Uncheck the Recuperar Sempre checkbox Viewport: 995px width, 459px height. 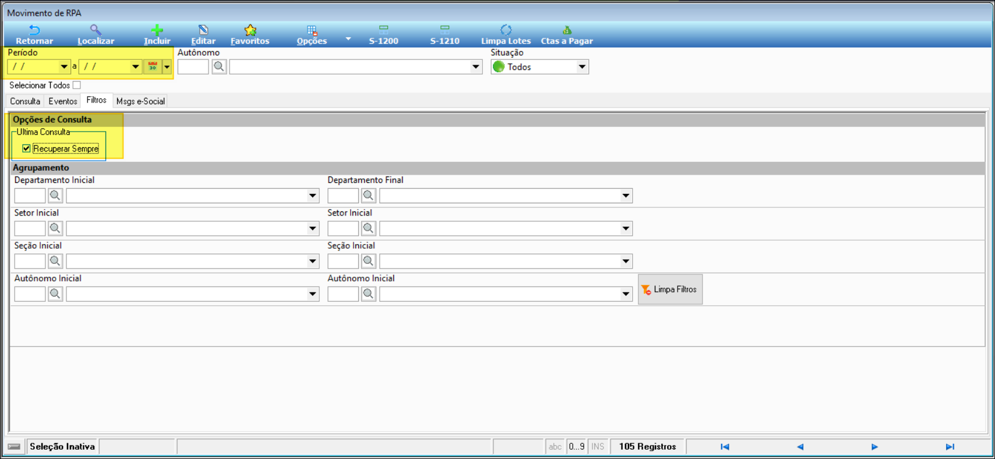pyautogui.click(x=26, y=149)
